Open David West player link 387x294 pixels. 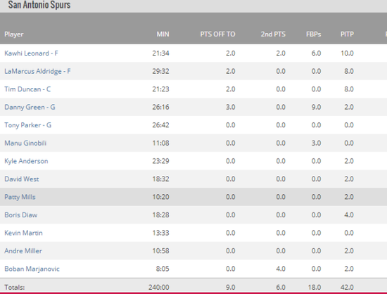point(22,179)
